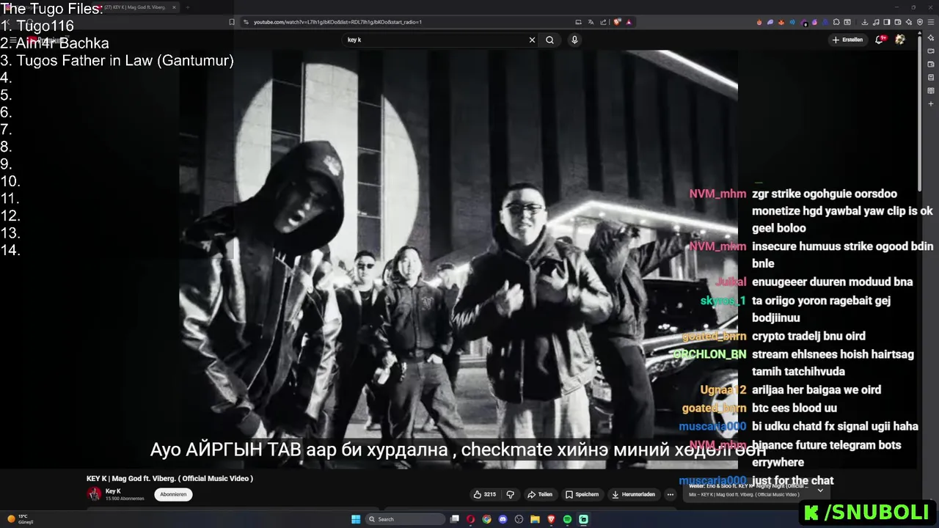939x528 pixels.
Task: Open Leo AI sparkle icon in toolbar
Action: point(909,22)
